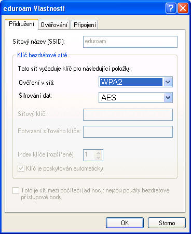Decrease the Index klíče spinner value
This screenshot has width=191, height=234.
tap(99, 158)
